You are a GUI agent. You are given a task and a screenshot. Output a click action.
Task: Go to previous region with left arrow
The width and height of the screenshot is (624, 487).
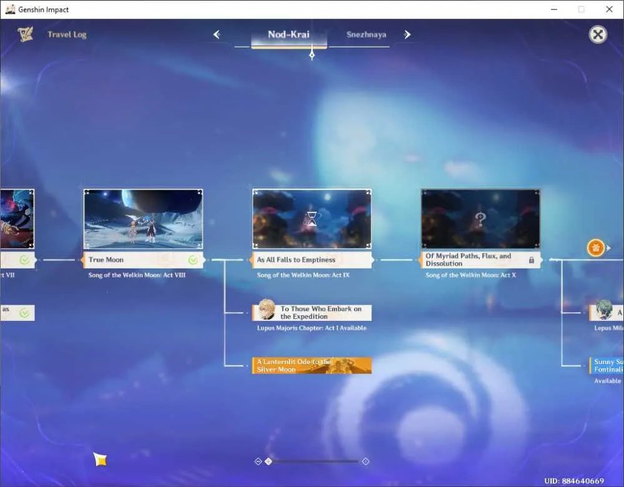click(x=217, y=34)
